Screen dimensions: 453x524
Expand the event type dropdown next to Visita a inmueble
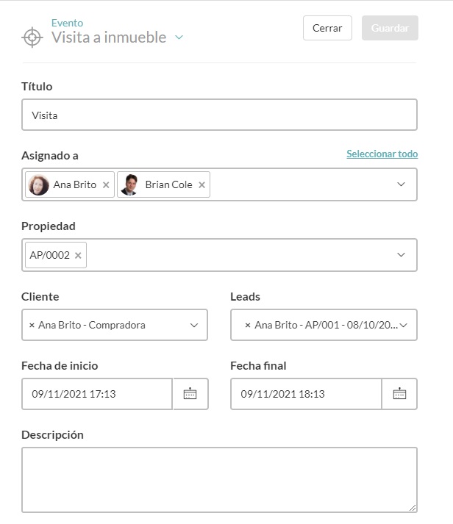[x=179, y=37]
